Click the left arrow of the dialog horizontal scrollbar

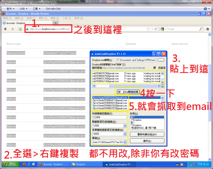pyautogui.click(x=94, y=86)
